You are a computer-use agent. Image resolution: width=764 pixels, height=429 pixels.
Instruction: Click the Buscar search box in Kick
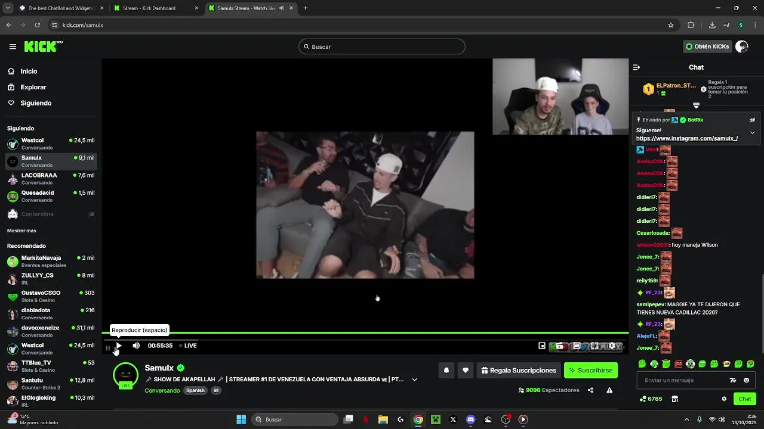point(382,46)
